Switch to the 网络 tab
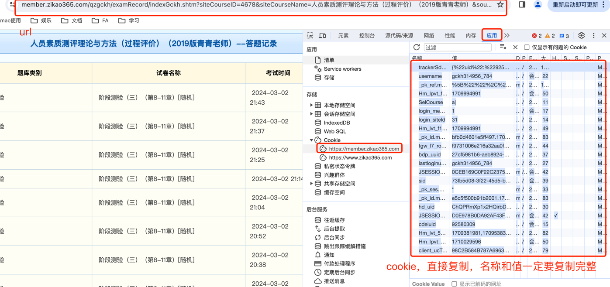This screenshot has height=287, width=610. point(429,36)
